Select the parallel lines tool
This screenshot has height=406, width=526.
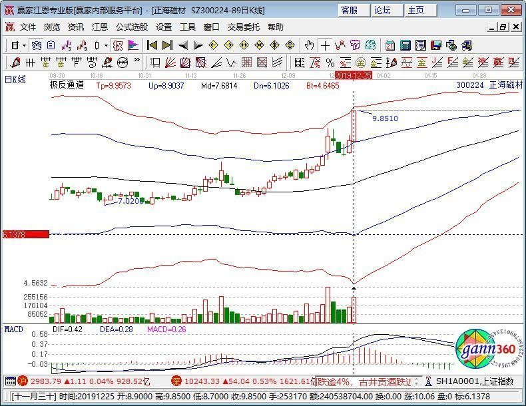pyautogui.click(x=277, y=63)
